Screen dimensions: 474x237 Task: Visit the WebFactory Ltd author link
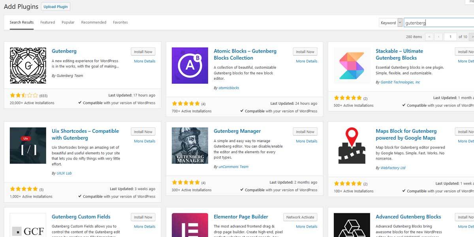[x=393, y=168]
